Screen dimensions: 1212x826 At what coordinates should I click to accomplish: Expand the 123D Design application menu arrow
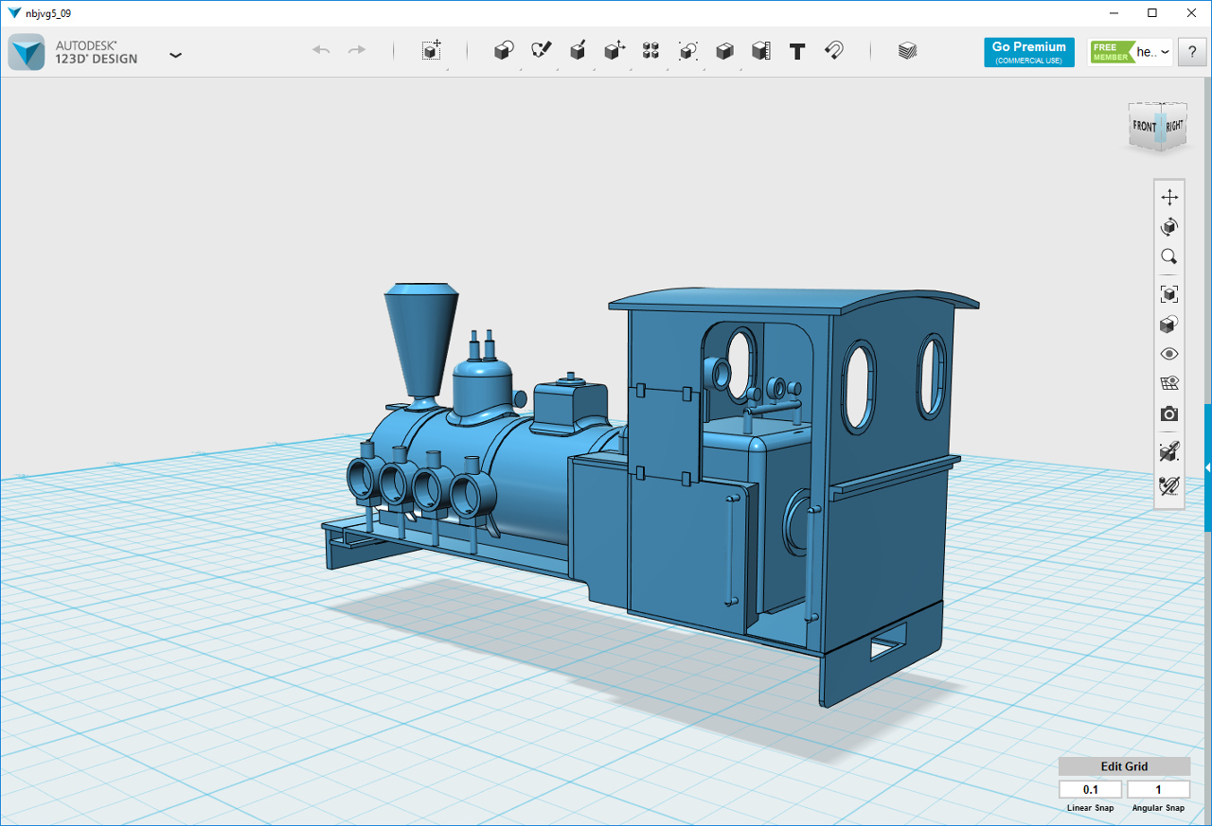(x=175, y=55)
